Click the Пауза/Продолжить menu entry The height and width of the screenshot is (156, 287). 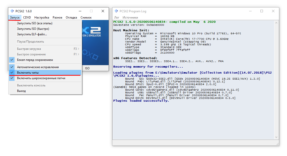pos(45,42)
